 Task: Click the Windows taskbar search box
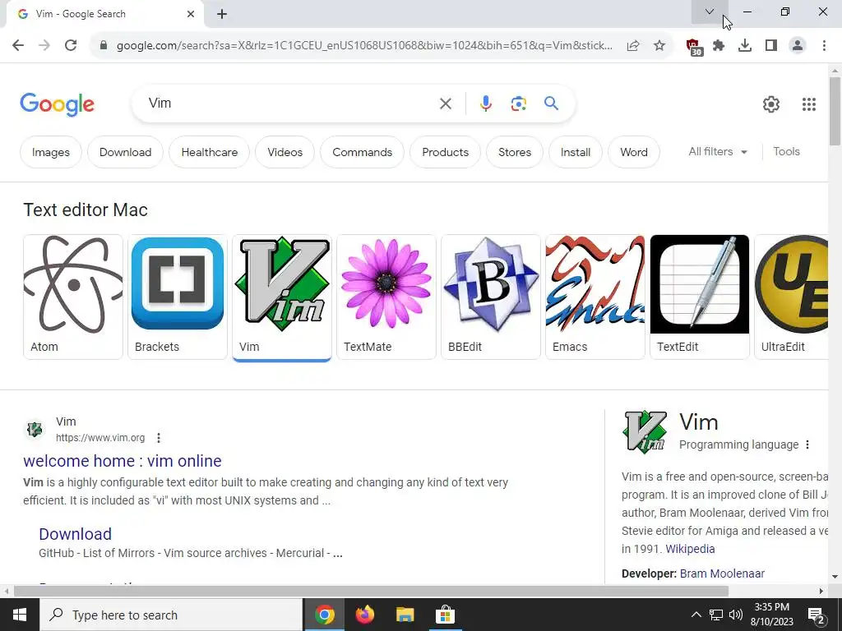(171, 615)
